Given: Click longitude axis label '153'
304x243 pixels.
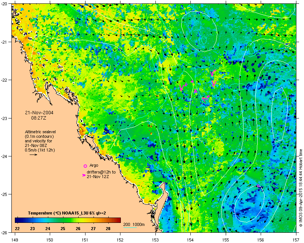Looking at the screenshot, I should pyautogui.click(x=155, y=240).
